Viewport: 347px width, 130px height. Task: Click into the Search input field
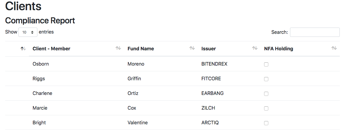(x=315, y=32)
